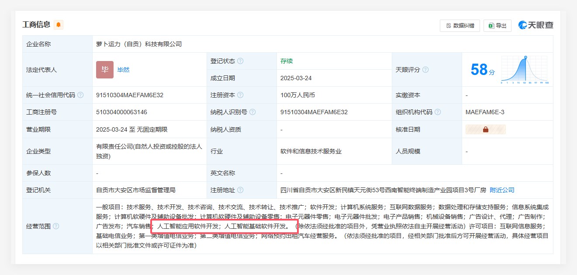Viewport: 577px width, 275px height.
Task: Open the 附近公司 link
Action: [x=502, y=190]
